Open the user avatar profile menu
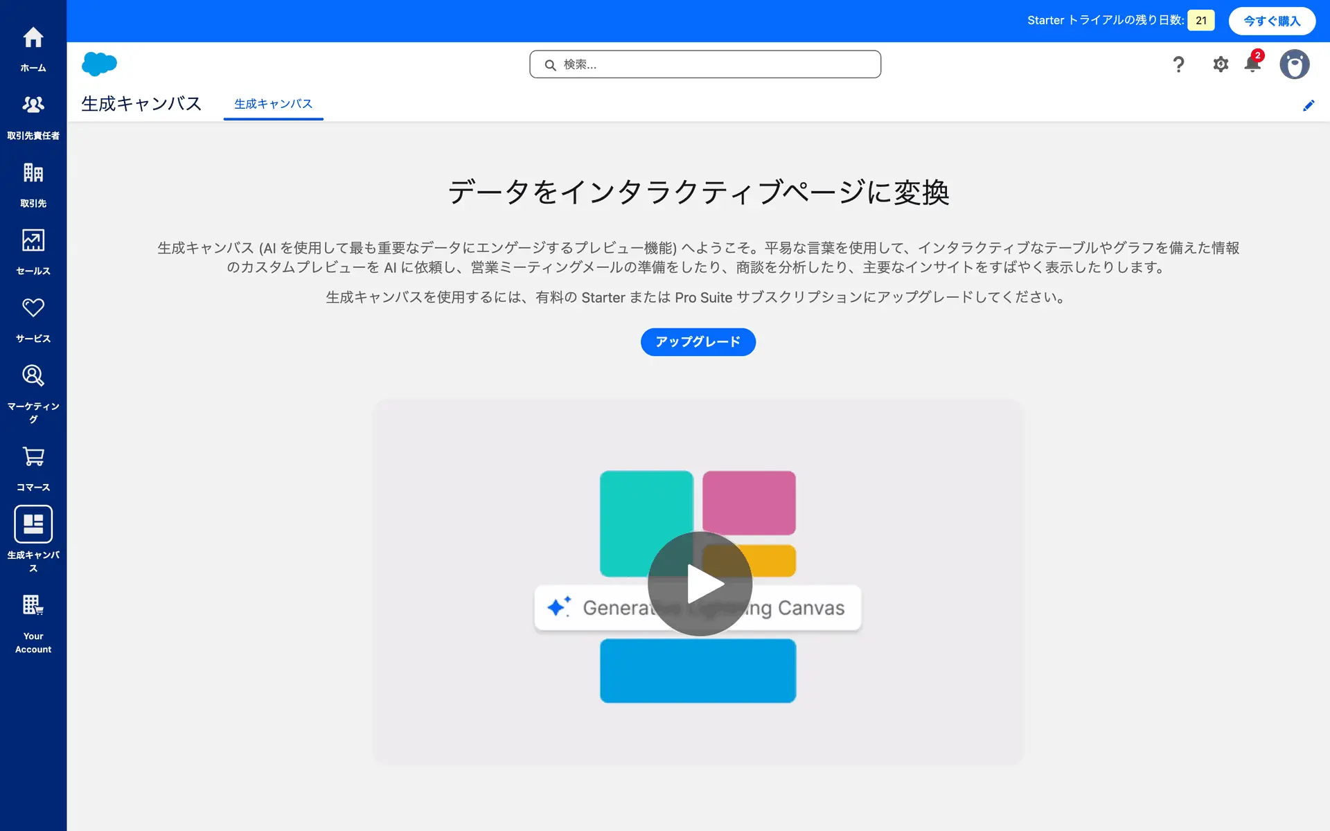The width and height of the screenshot is (1330, 831). point(1293,64)
